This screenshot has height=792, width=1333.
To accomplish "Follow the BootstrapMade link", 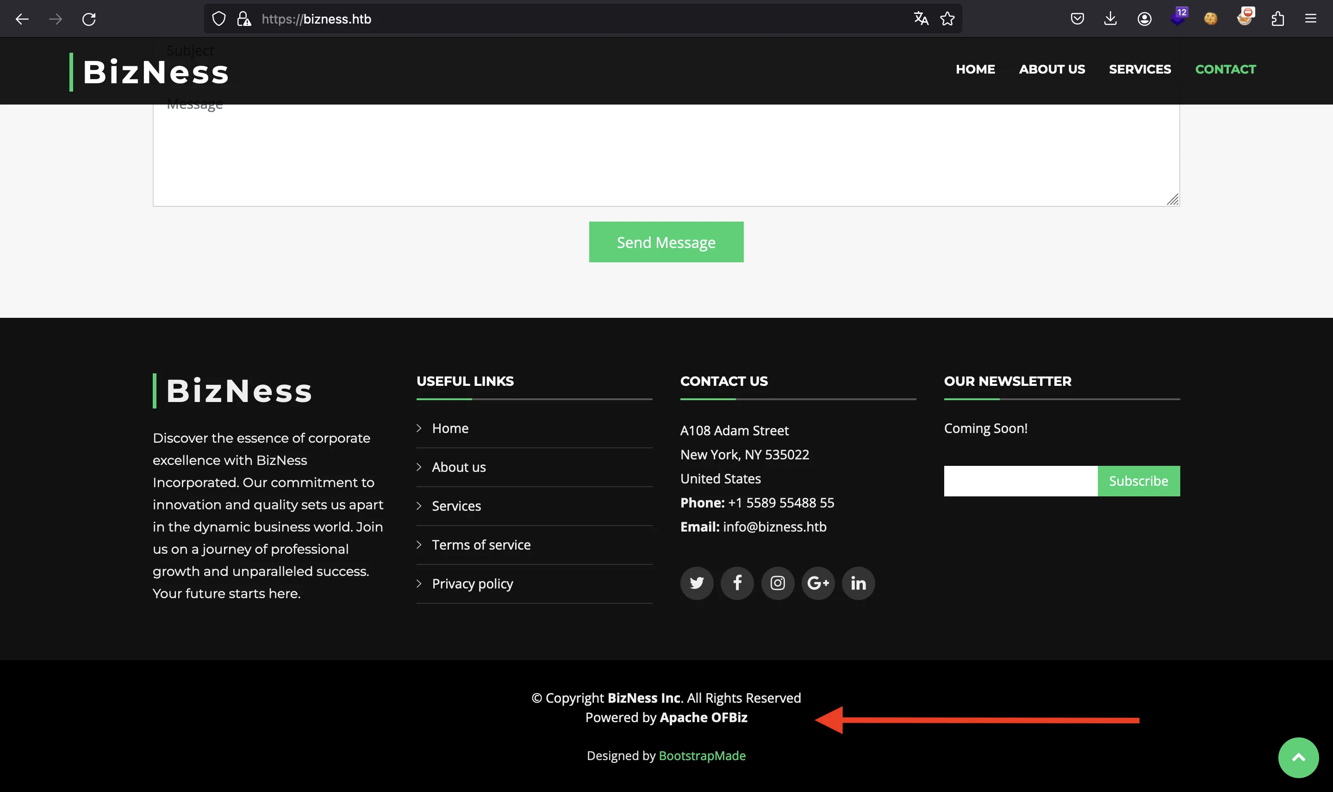I will tap(702, 756).
